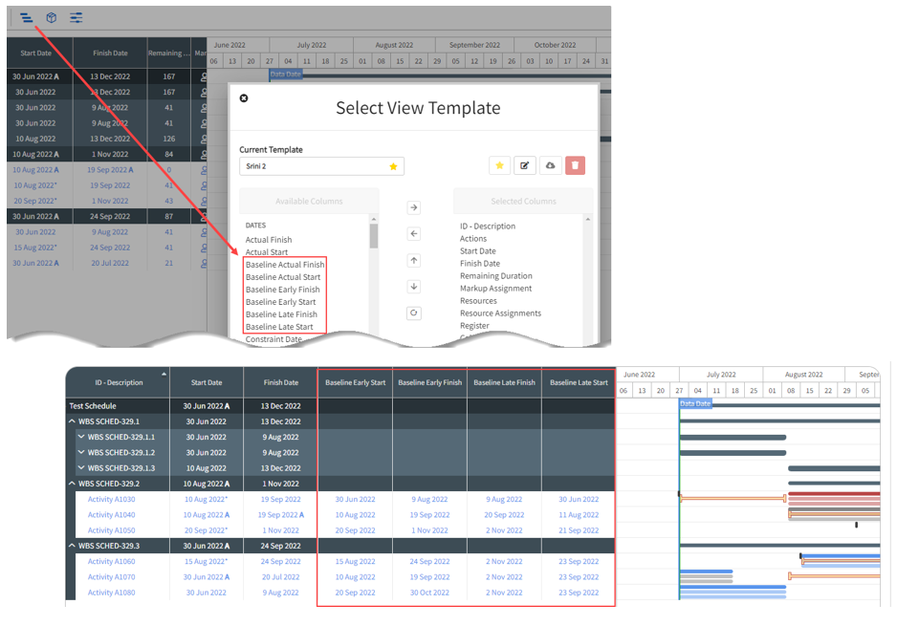The height and width of the screenshot is (626, 897).
Task: Select Baseline Actual Finish column
Action: [285, 265]
